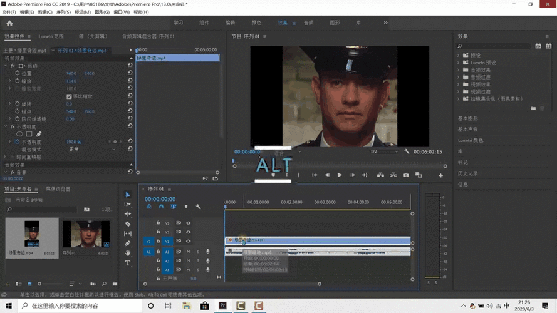Select the Slip tool
Image resolution: width=557 pixels, height=313 pixels.
pos(128,233)
